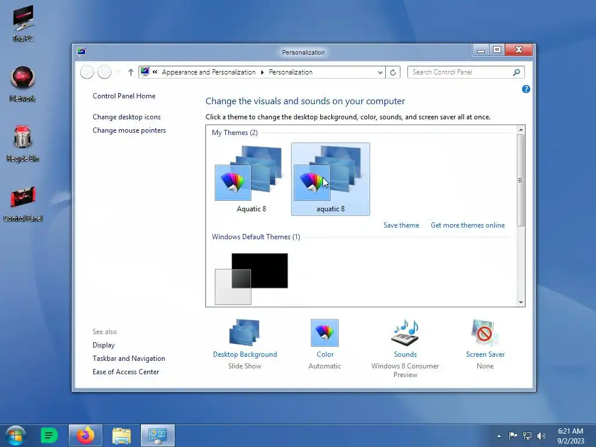Open Display under See also
This screenshot has width=596, height=447.
pos(104,345)
